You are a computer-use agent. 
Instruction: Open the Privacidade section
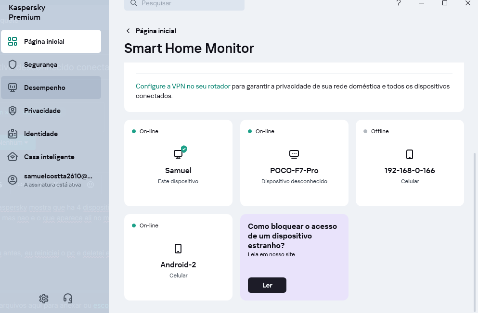coord(51,111)
